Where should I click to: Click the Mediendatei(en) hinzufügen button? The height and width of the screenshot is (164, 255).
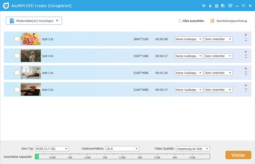click(x=34, y=21)
